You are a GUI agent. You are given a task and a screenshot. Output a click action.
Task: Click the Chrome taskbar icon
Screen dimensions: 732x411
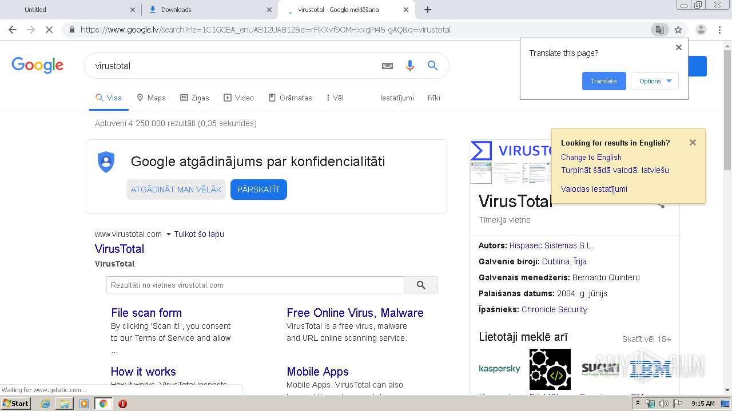103,404
